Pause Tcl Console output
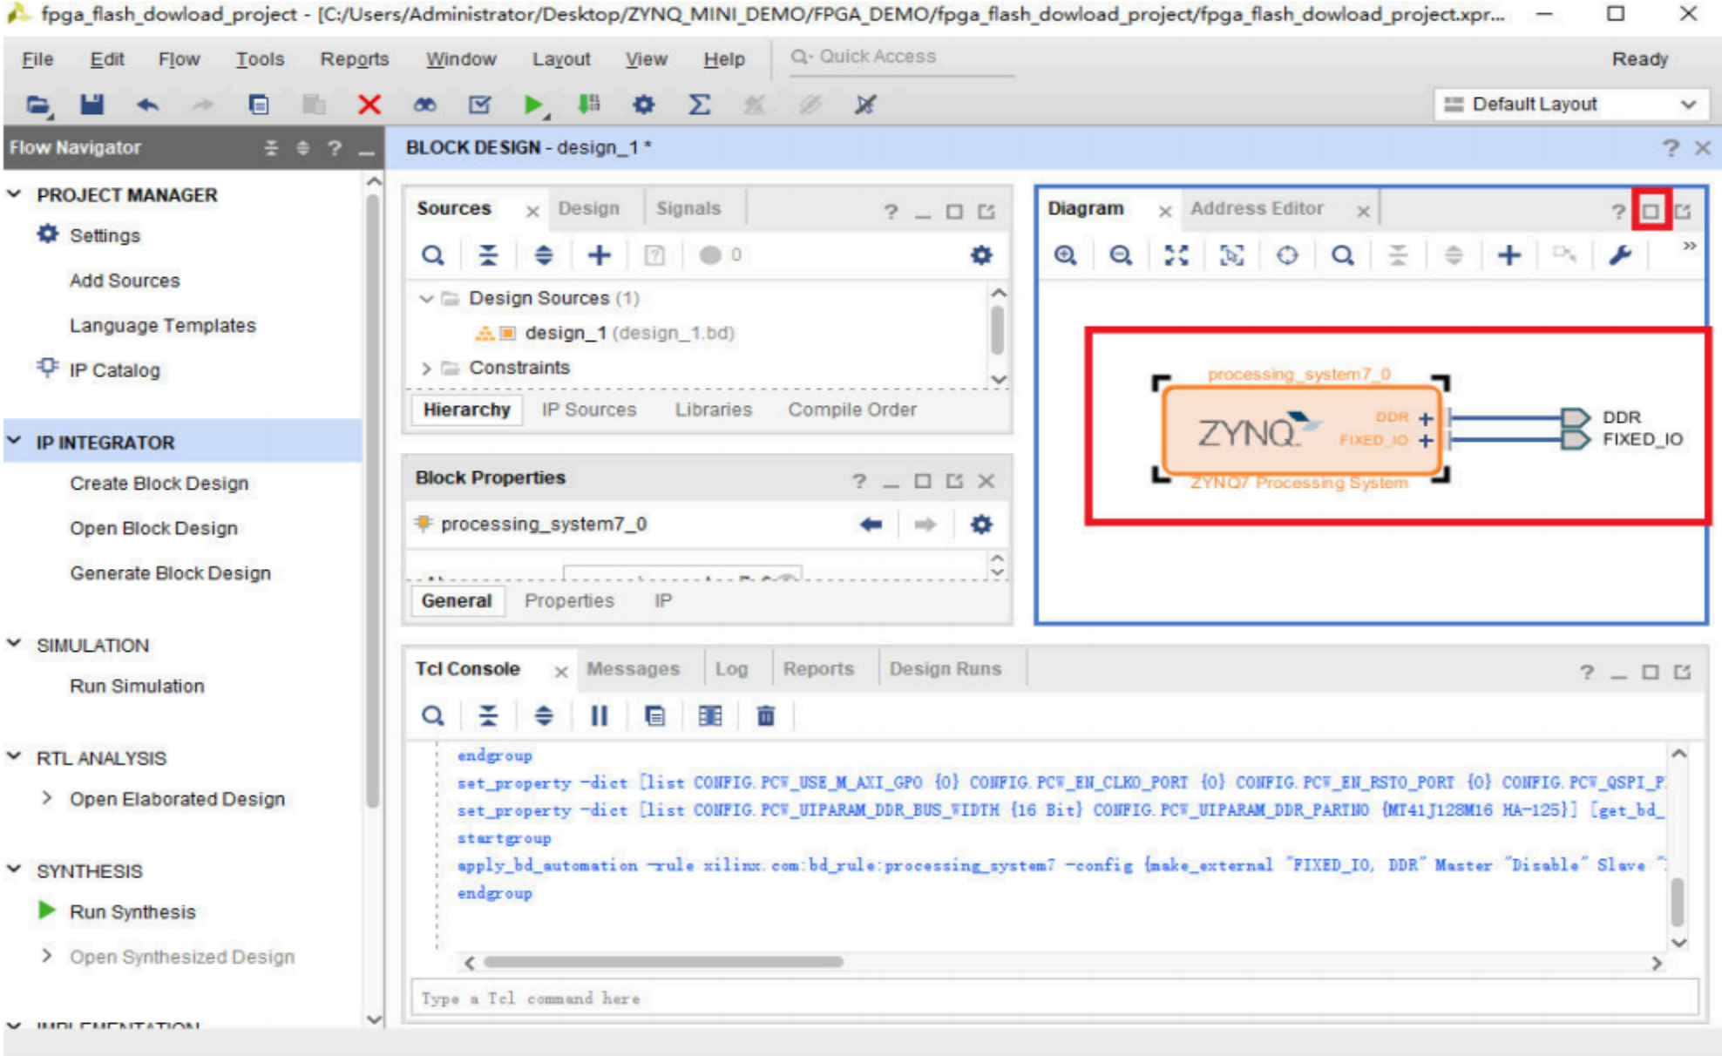Screen dimensions: 1722x1056 click(x=599, y=716)
